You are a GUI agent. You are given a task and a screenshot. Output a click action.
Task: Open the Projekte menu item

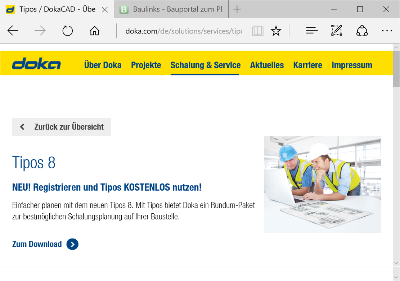tap(146, 65)
